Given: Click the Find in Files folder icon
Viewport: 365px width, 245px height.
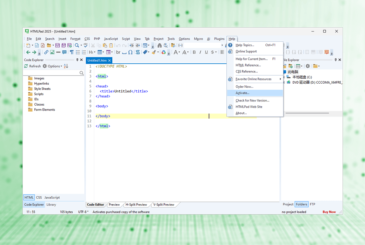Looking at the screenshot, I should click(173, 45).
